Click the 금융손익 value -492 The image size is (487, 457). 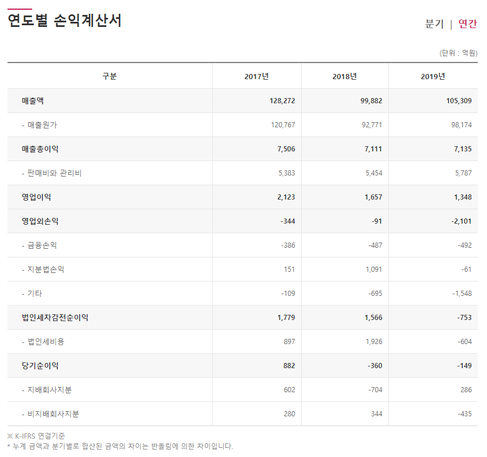click(x=465, y=245)
